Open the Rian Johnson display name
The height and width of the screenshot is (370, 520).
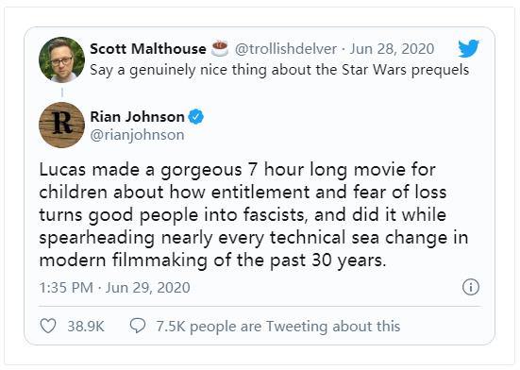137,117
